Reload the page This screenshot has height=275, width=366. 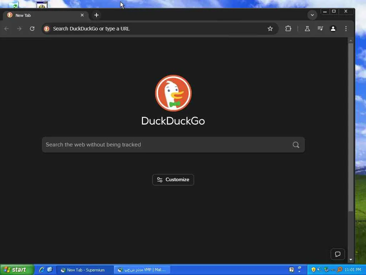pos(32,29)
